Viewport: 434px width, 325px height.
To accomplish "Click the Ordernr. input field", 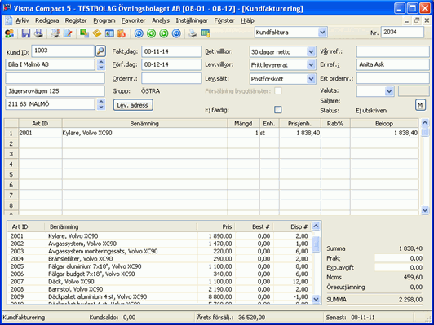I will click(x=171, y=78).
